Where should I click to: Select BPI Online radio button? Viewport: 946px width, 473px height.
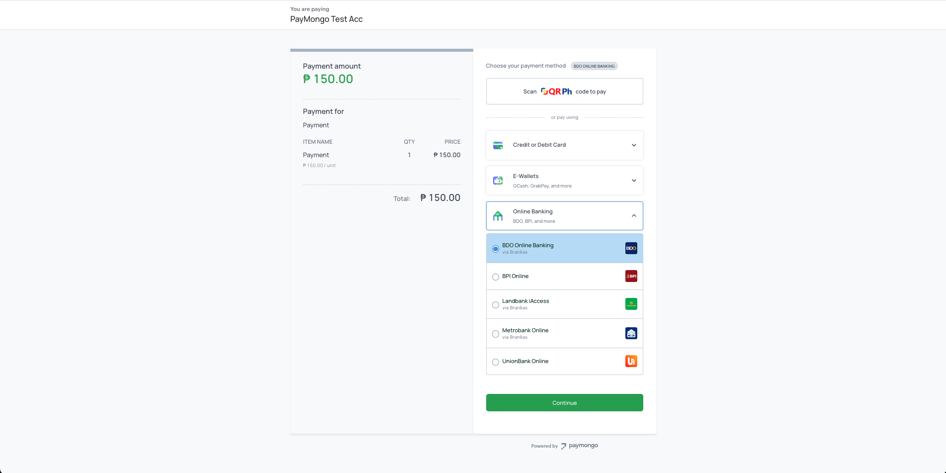click(x=496, y=277)
